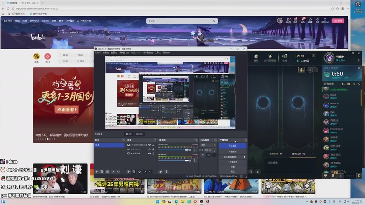Open the Tools menu in OBS

(x=158, y=53)
